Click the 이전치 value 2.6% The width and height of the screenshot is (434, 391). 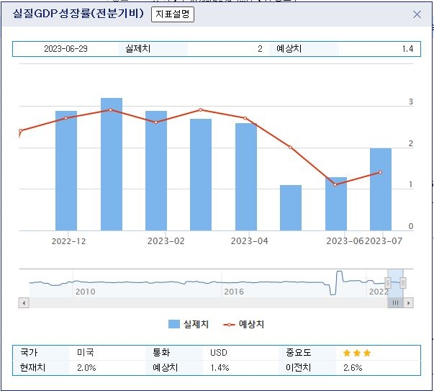click(x=353, y=368)
